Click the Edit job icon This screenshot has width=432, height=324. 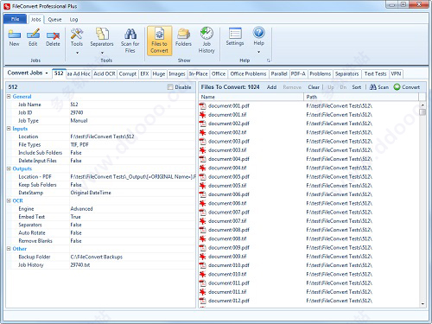click(33, 35)
